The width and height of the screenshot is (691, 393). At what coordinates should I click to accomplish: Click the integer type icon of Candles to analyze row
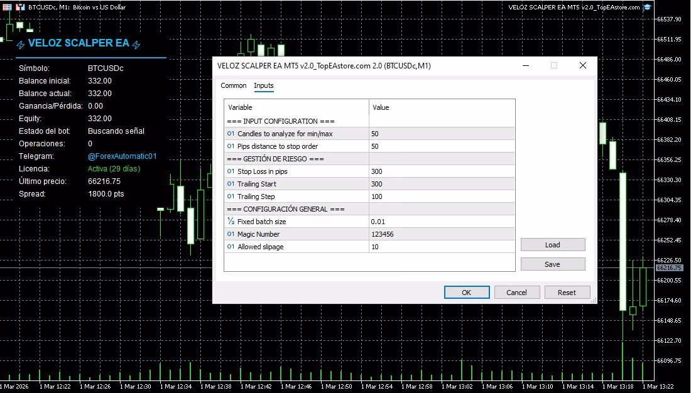231,134
